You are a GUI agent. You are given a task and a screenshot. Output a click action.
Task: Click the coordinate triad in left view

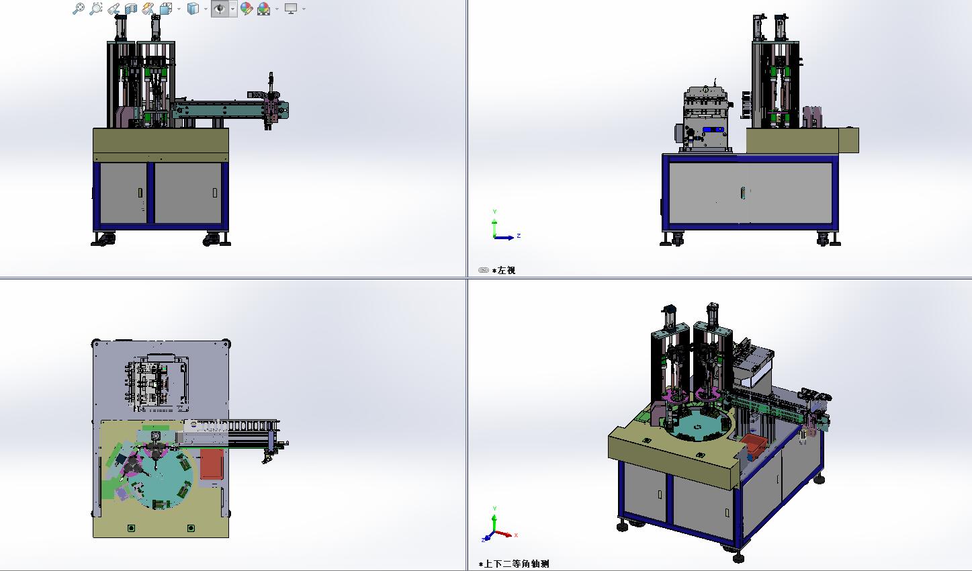click(x=505, y=225)
